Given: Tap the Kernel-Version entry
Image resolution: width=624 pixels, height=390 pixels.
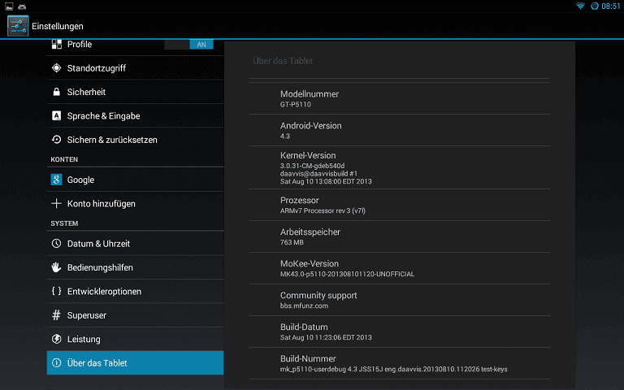Looking at the screenshot, I should (400, 167).
